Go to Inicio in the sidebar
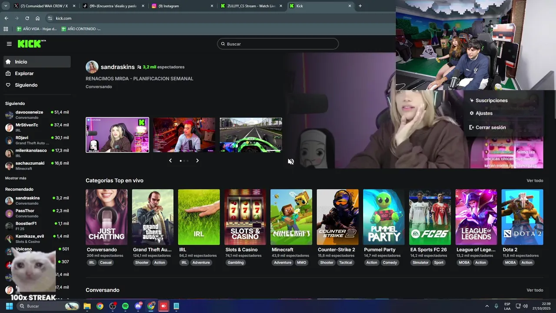The image size is (556, 313). point(37,62)
